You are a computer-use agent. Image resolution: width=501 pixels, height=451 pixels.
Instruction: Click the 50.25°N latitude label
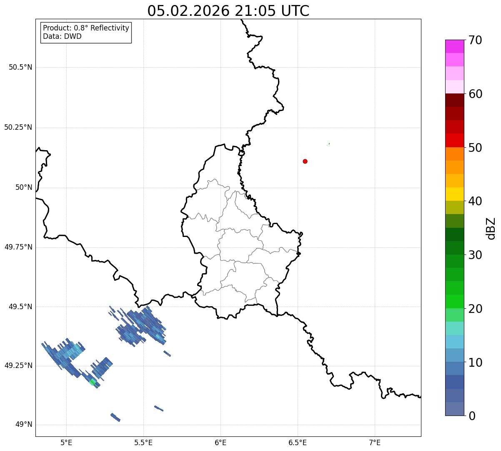[18, 127]
